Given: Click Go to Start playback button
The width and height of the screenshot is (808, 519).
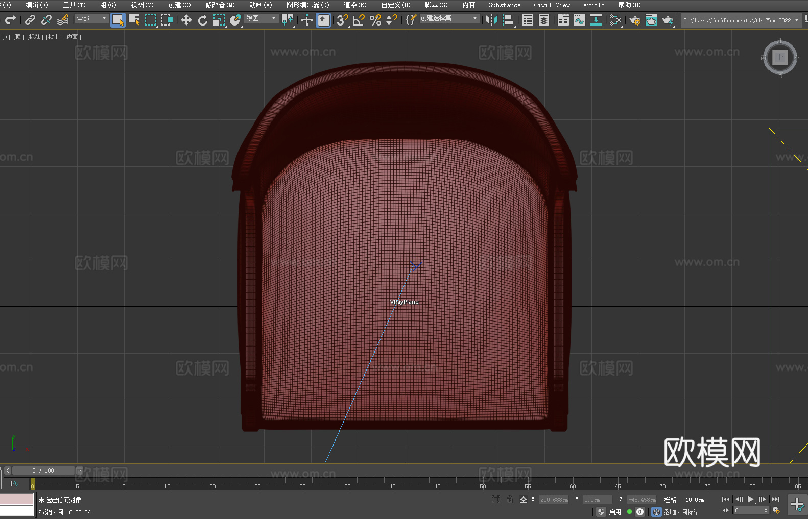Looking at the screenshot, I should click(x=725, y=499).
